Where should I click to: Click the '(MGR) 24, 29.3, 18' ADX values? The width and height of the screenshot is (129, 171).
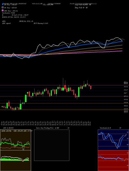(26, 21)
